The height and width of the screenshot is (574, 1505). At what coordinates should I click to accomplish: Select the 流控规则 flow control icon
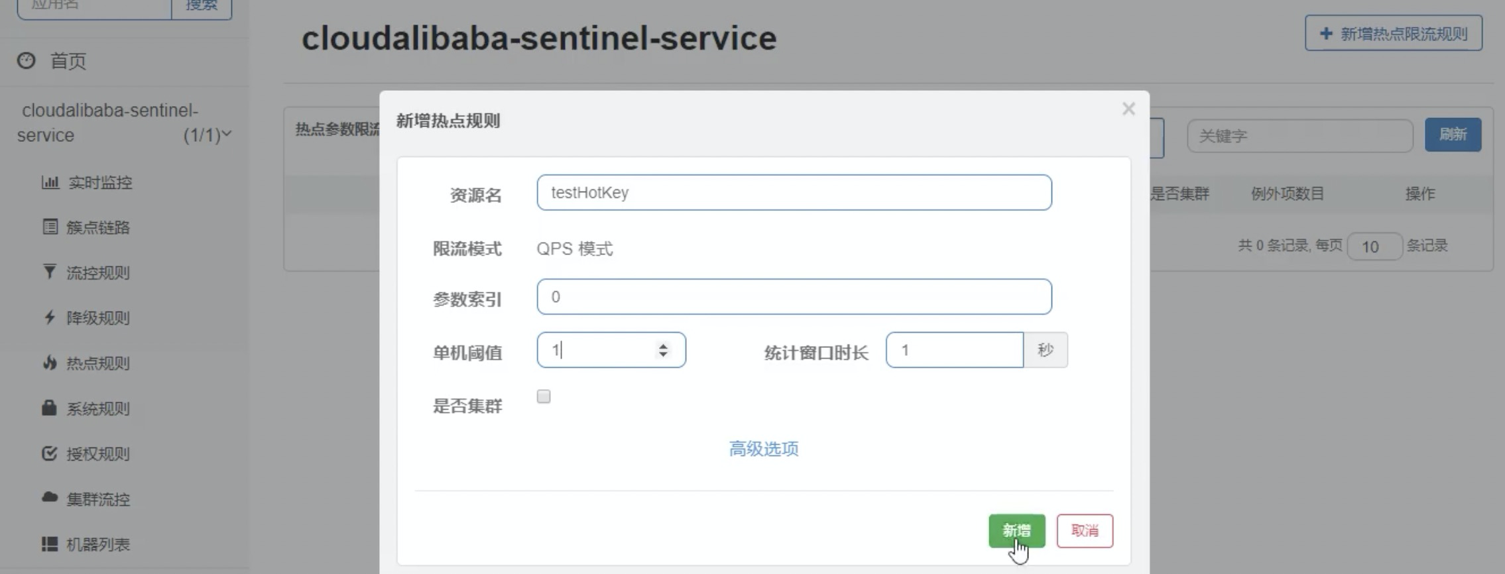[48, 272]
